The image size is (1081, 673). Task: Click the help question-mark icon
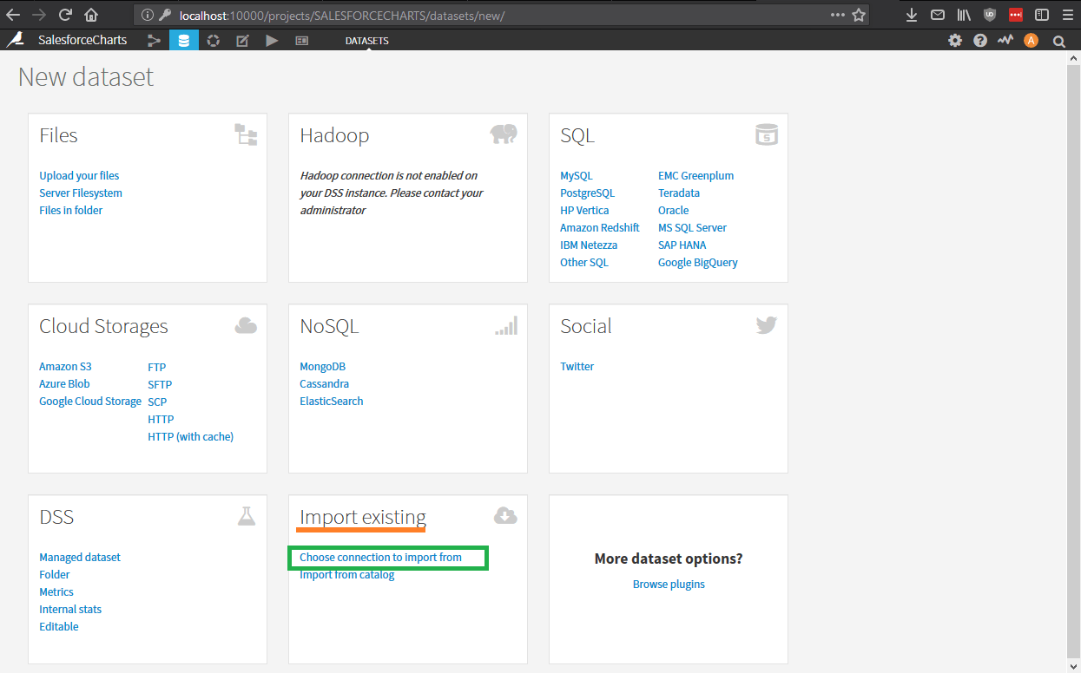(x=979, y=40)
